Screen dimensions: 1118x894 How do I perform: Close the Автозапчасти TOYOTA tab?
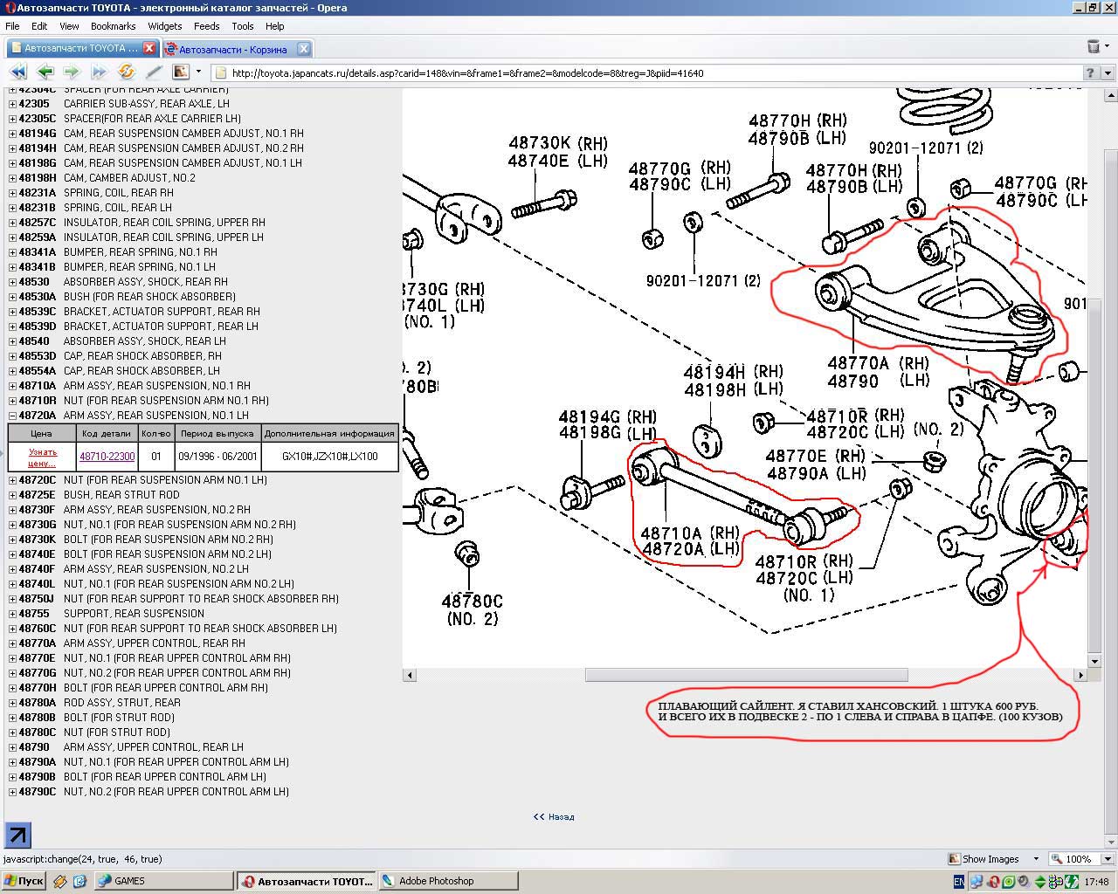149,49
